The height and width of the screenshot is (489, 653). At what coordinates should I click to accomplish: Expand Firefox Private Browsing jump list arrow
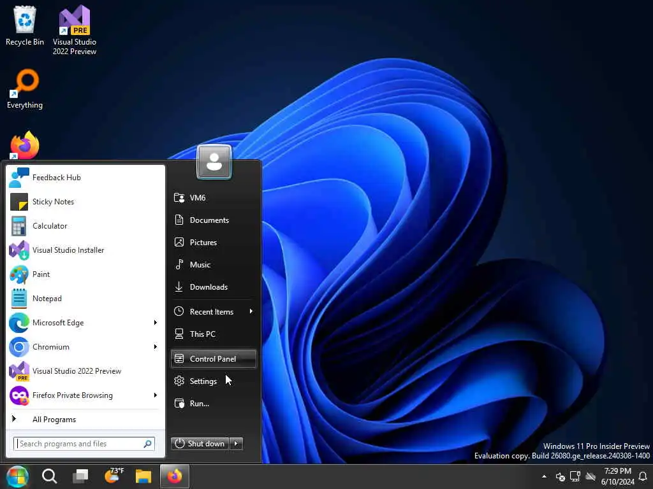coord(156,395)
